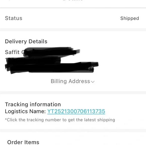Open tracking number YT2521300706113735
The height and width of the screenshot is (146, 146).
tap(76, 111)
